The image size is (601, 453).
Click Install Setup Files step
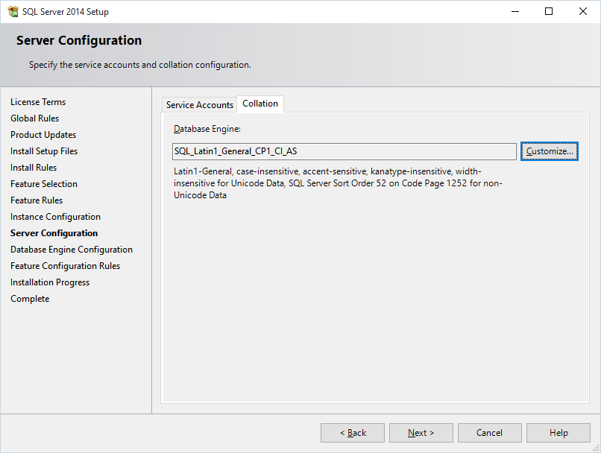44,151
